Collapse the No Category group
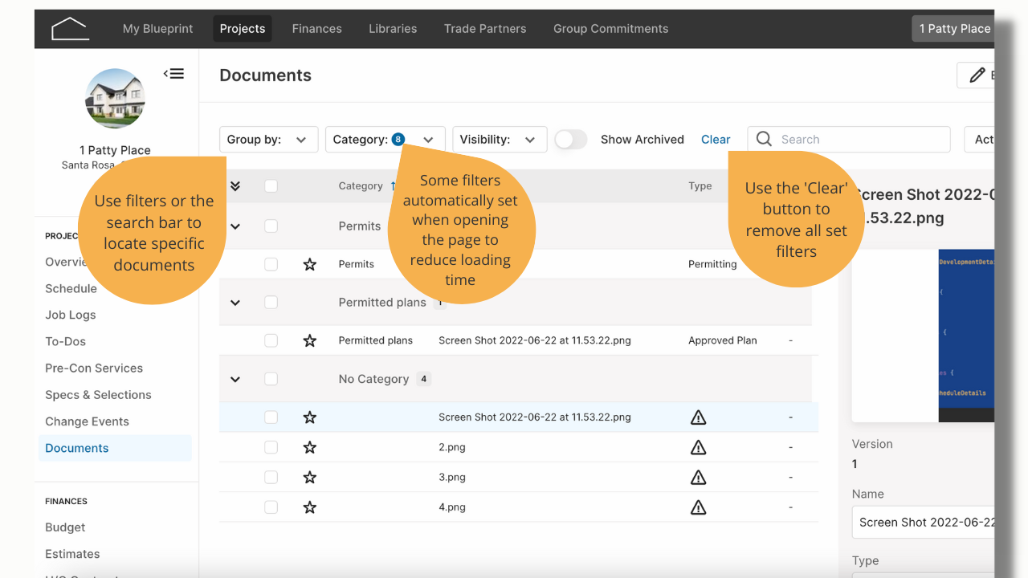 [x=235, y=379]
